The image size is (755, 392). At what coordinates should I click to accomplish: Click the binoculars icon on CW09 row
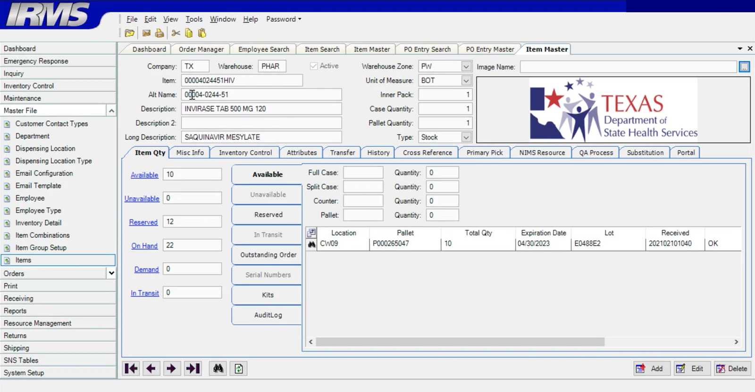[311, 244]
